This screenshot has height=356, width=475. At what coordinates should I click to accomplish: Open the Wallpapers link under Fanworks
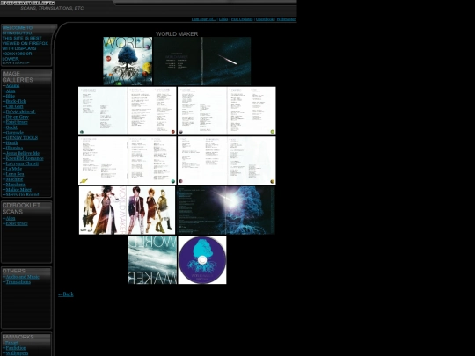[x=17, y=353]
